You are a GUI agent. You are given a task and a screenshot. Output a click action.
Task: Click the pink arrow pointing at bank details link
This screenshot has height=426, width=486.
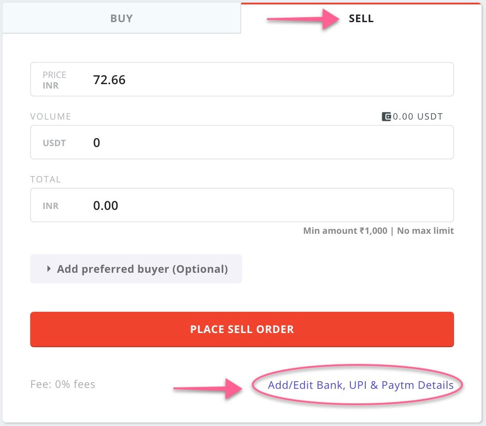(x=208, y=388)
